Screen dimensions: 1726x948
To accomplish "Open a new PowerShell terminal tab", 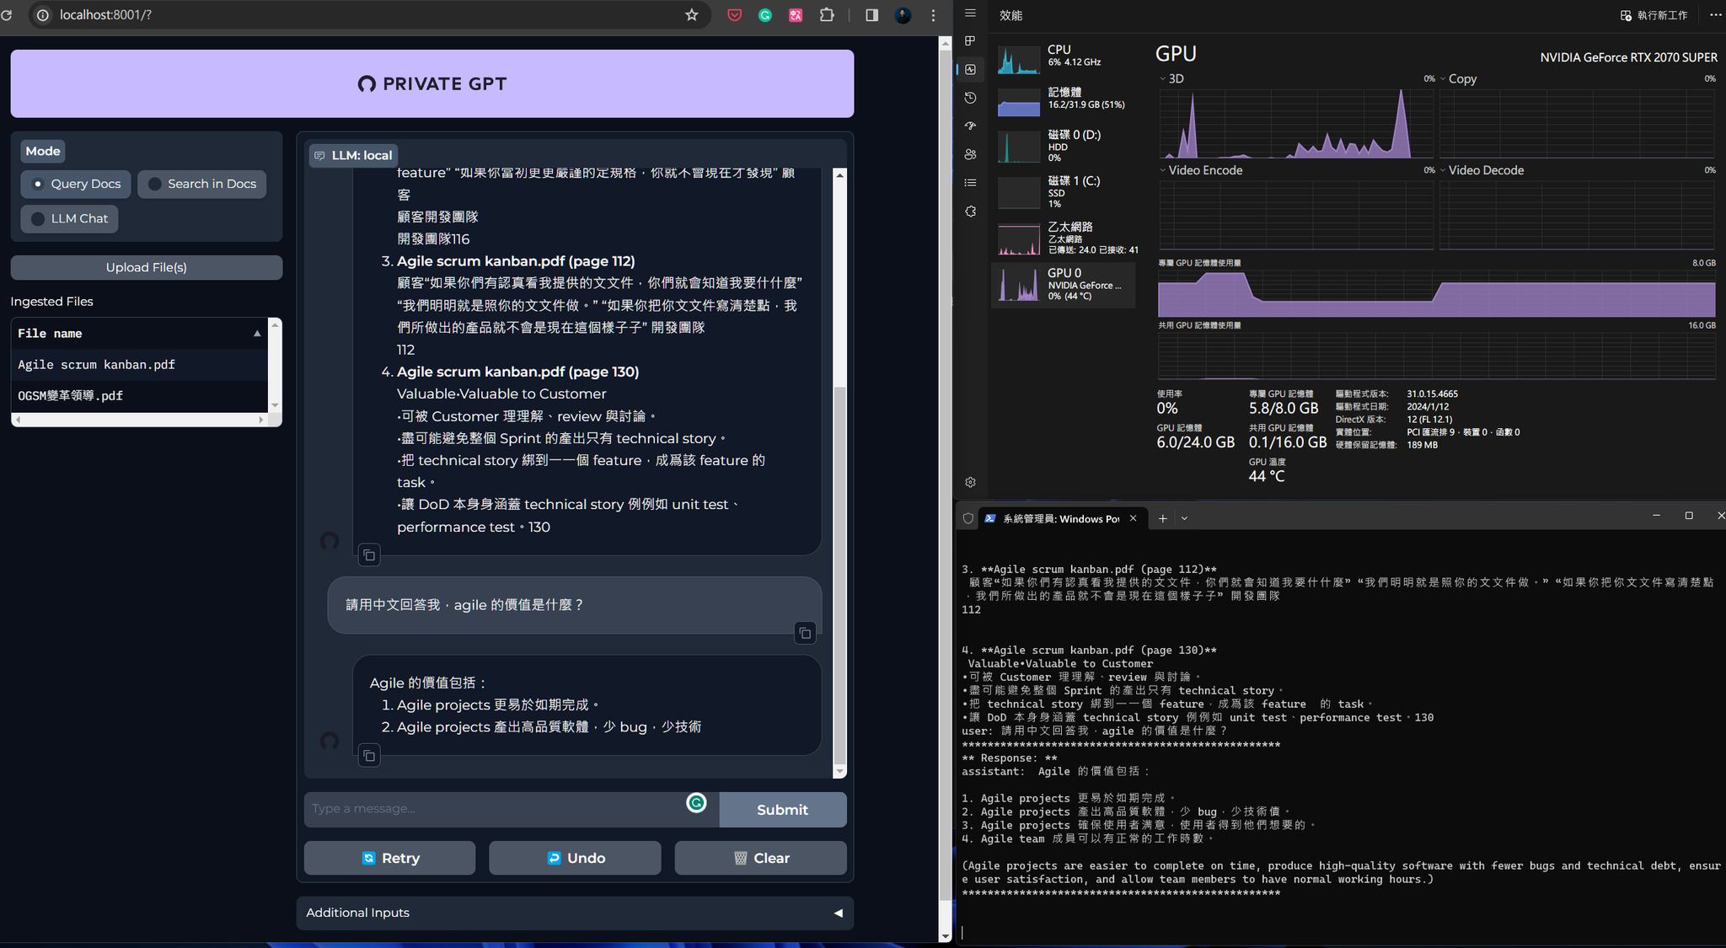I will tap(1162, 518).
